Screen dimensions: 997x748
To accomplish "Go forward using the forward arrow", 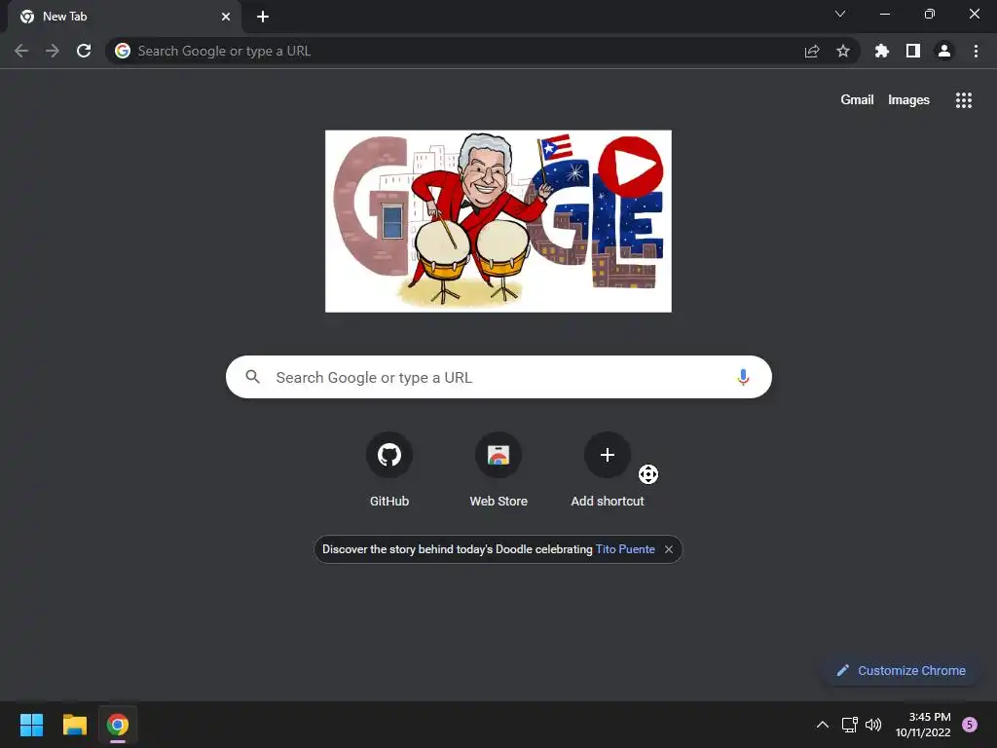I will [53, 51].
